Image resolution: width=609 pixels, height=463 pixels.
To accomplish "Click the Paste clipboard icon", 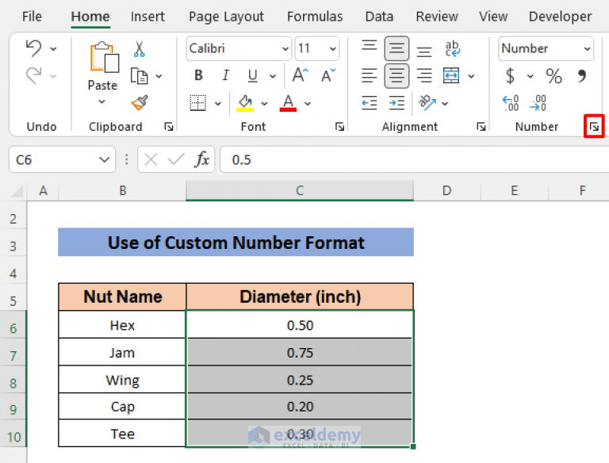I will [104, 57].
